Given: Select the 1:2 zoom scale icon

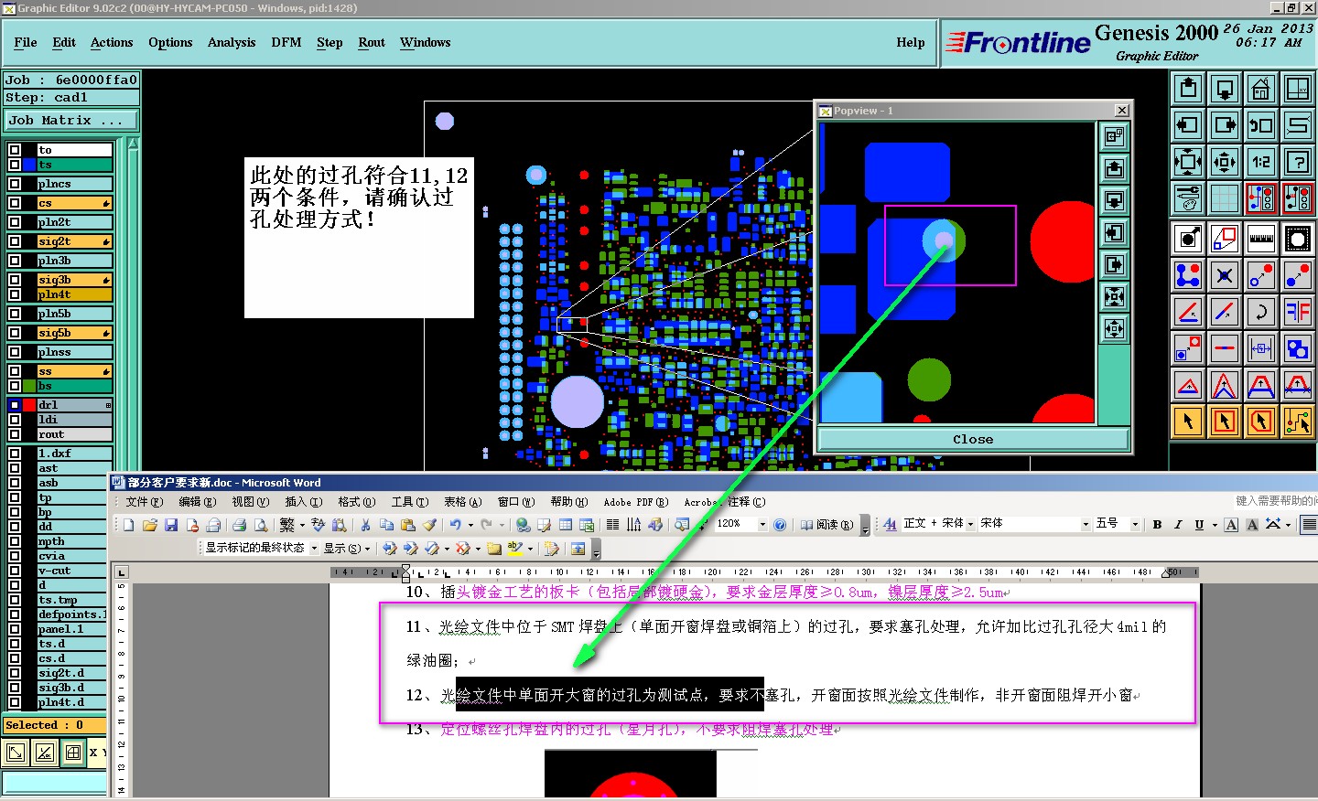Looking at the screenshot, I should [x=1261, y=162].
